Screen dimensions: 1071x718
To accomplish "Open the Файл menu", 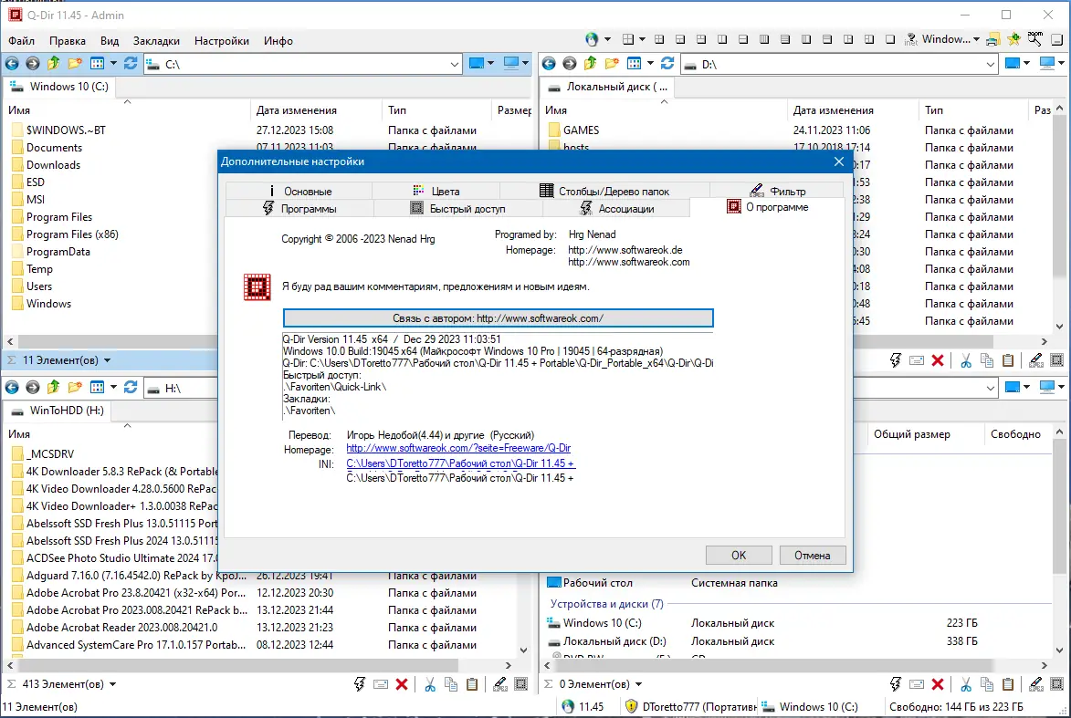I will click(x=21, y=41).
